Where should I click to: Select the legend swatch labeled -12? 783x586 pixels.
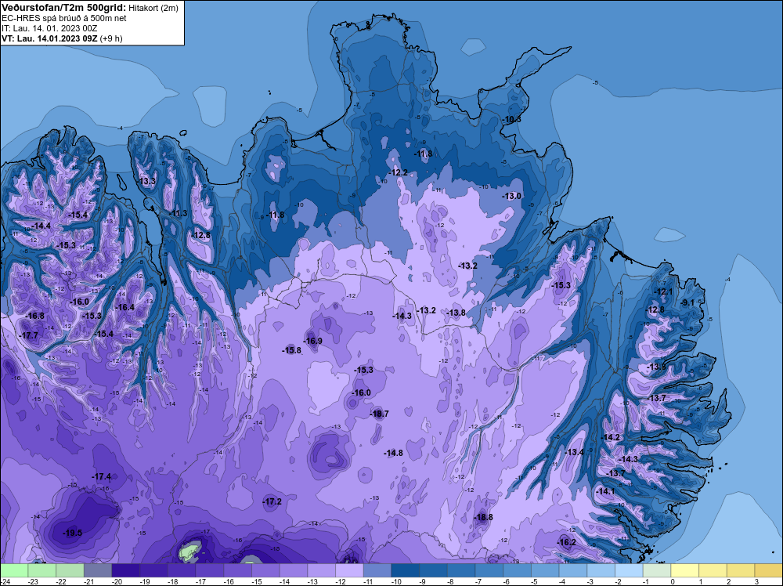[349, 570]
